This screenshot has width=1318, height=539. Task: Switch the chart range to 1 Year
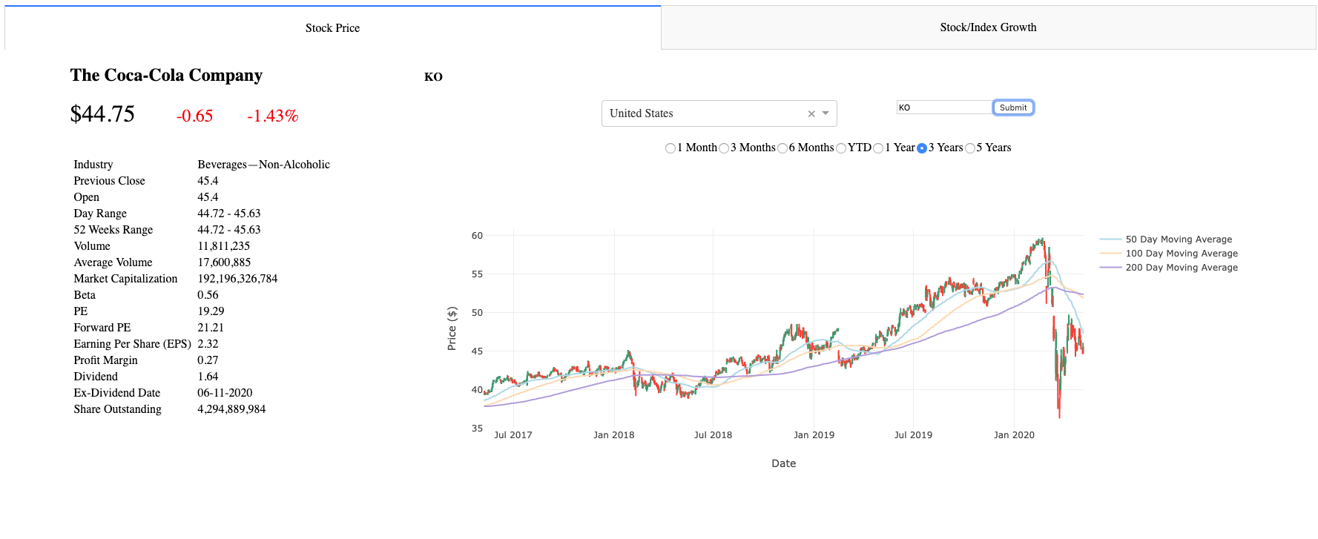click(878, 148)
